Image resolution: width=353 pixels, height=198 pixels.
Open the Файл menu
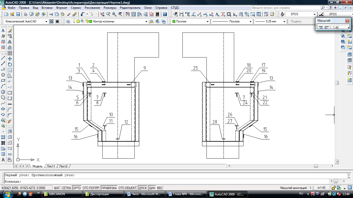11,8
